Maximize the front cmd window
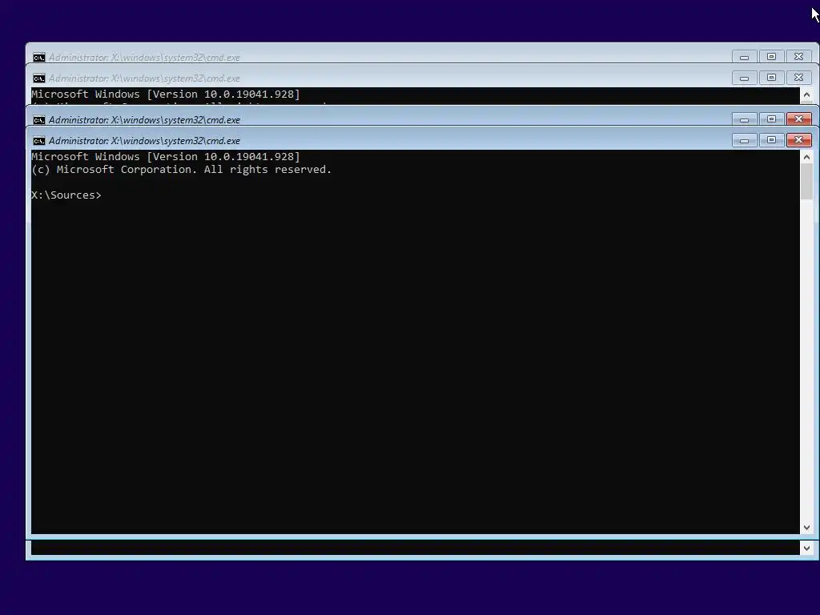This screenshot has width=820, height=615. coord(771,140)
